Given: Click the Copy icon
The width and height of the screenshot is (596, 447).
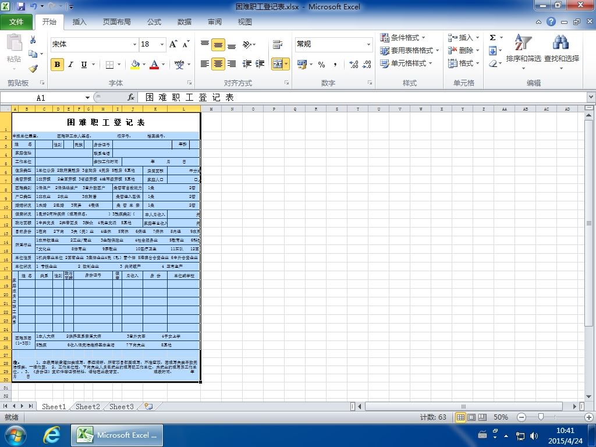Looking at the screenshot, I should [33, 54].
